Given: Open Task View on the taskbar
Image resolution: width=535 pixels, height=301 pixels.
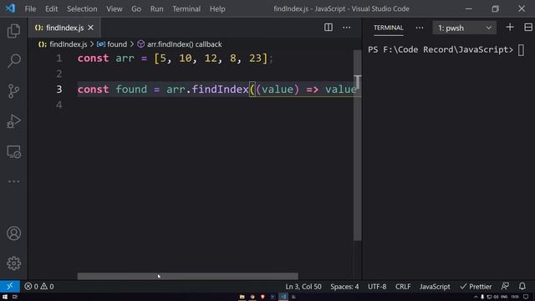Looking at the screenshot, I should pyautogui.click(x=15, y=297).
